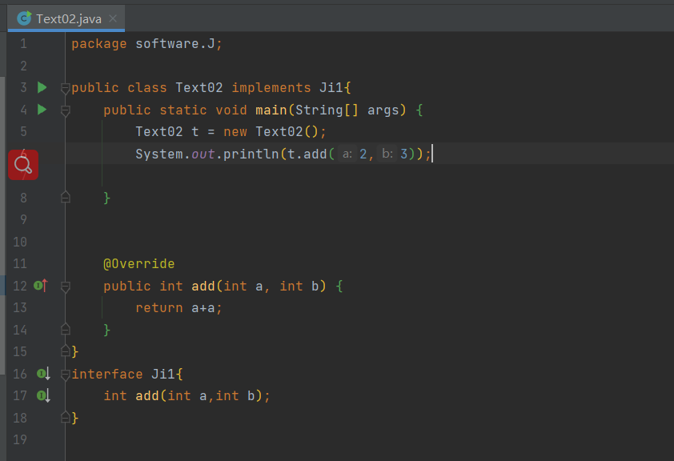Click the Java class icon on the Text02.java tab

(24, 18)
